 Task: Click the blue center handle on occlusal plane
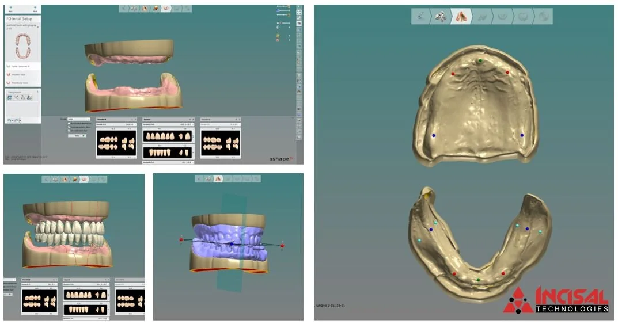[232, 244]
